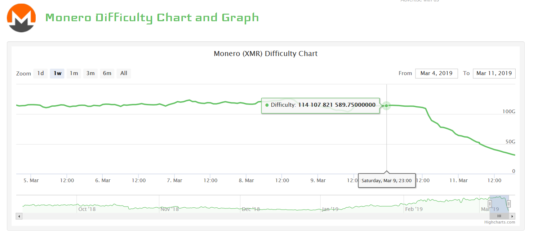Image resolution: width=533 pixels, height=235 pixels.
Task: Select the 1w zoom button
Action: (x=57, y=73)
